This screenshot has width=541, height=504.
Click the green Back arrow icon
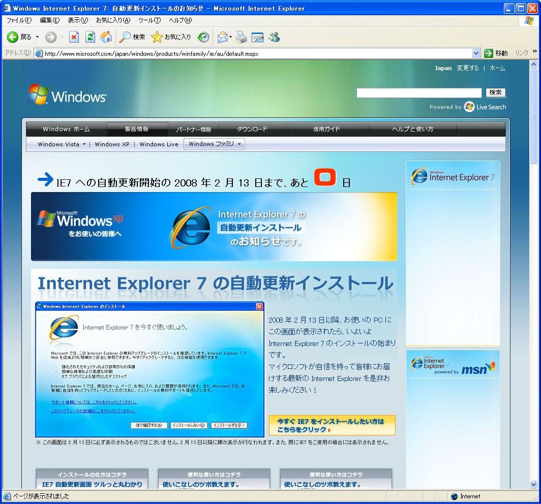[13, 37]
